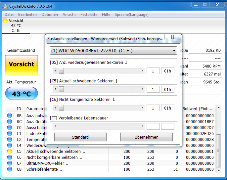This screenshot has width=227, height=180.
Task: Open the Datei menu
Action: coord(9,15)
